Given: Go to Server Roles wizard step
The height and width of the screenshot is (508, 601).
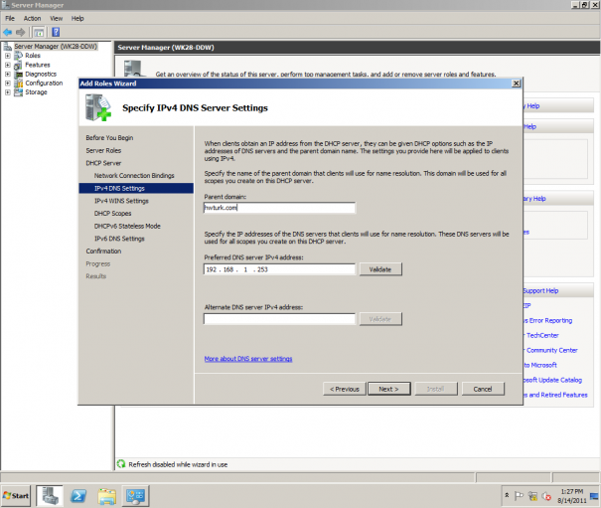Looking at the screenshot, I should pos(103,150).
